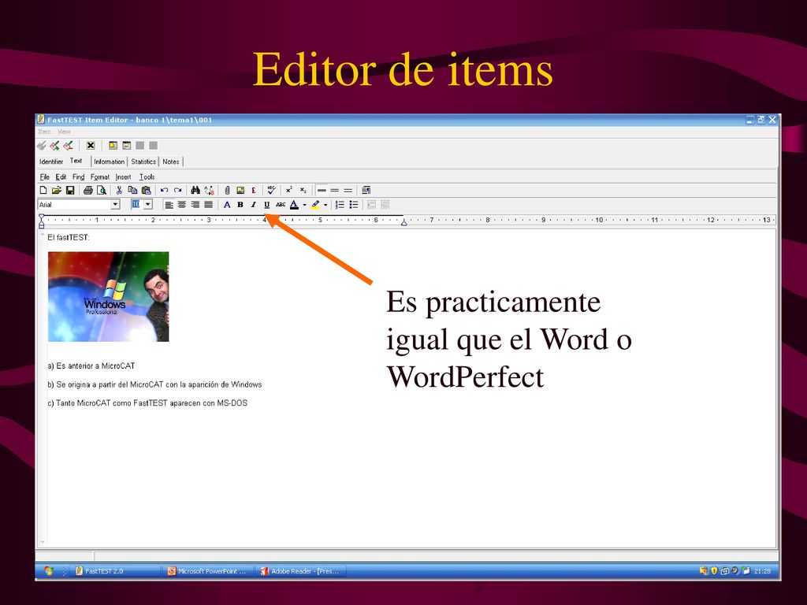Open print preview magnifier page icon
The height and width of the screenshot is (605, 807).
[102, 191]
